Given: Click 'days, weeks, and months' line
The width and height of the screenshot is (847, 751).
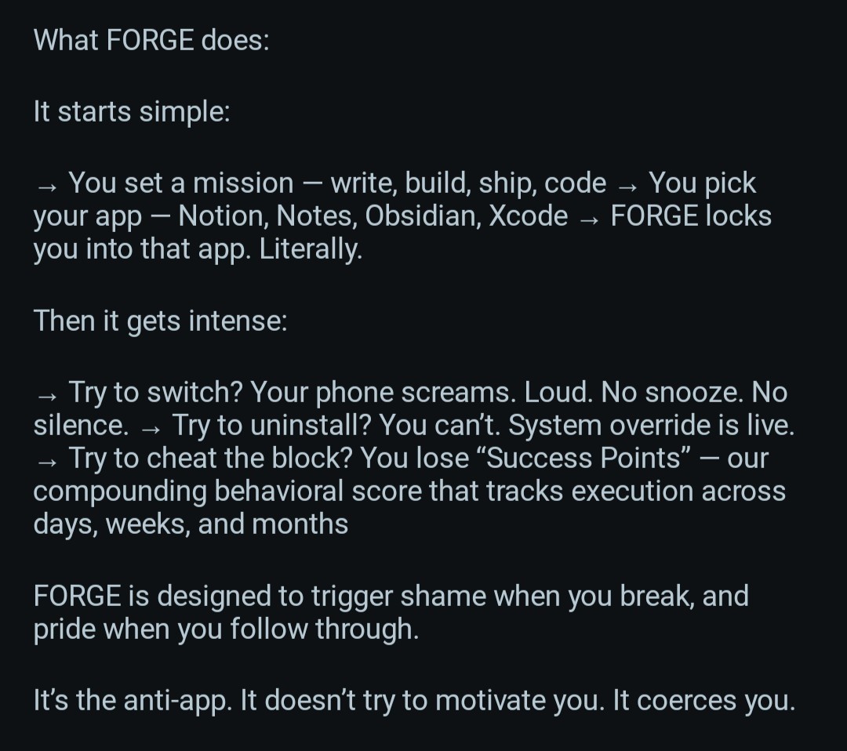Looking at the screenshot, I should click(x=191, y=524).
